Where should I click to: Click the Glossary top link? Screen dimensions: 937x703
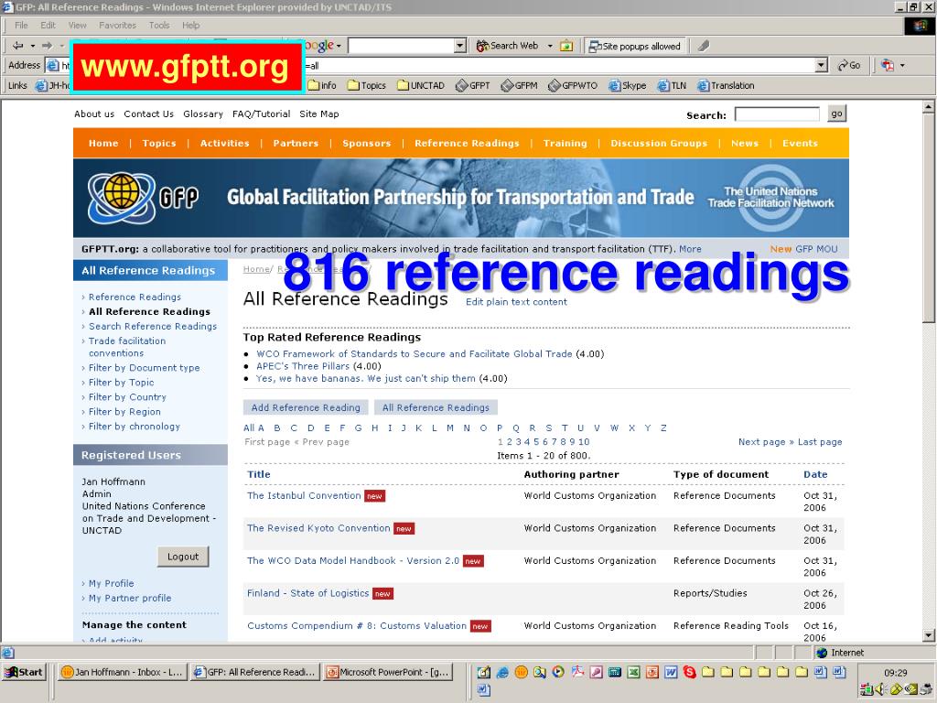[203, 114]
